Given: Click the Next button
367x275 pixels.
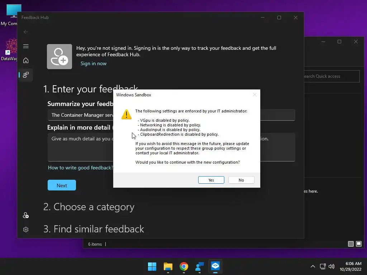Looking at the screenshot, I should tap(62, 185).
